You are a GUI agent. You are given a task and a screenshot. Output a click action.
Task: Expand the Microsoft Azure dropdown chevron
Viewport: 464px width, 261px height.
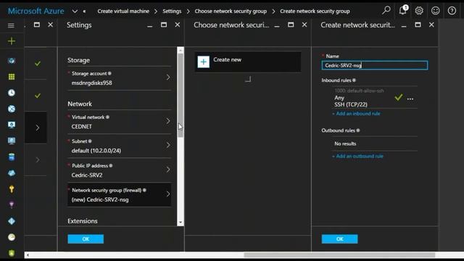click(75, 12)
